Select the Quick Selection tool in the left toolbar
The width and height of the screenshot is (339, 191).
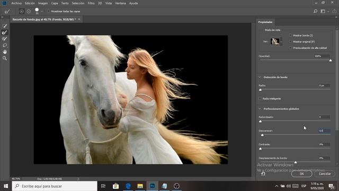(x=5, y=26)
